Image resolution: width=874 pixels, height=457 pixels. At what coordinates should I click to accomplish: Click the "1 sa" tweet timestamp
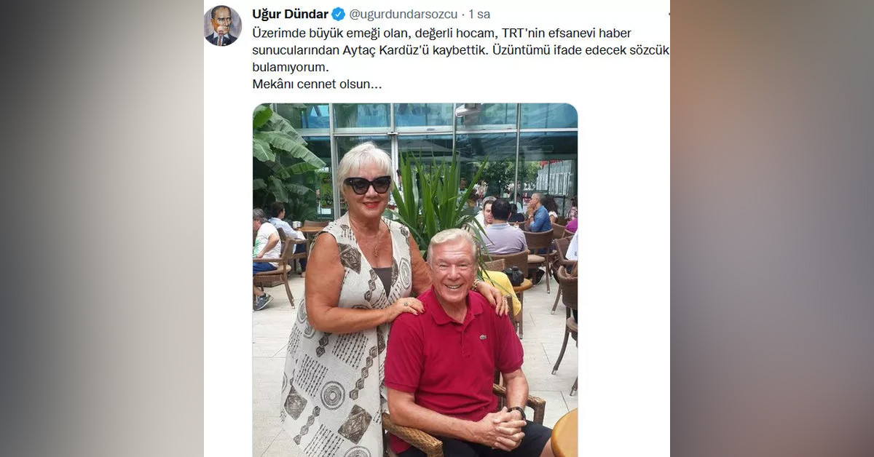pyautogui.click(x=479, y=14)
